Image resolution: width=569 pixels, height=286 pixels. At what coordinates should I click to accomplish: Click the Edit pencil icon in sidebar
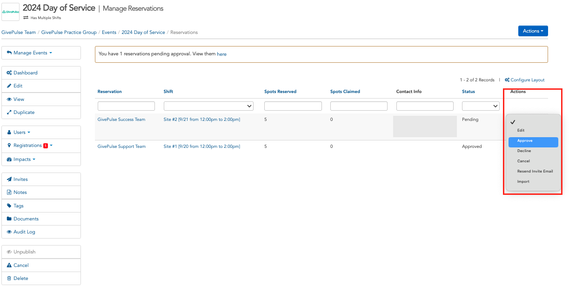click(9, 86)
